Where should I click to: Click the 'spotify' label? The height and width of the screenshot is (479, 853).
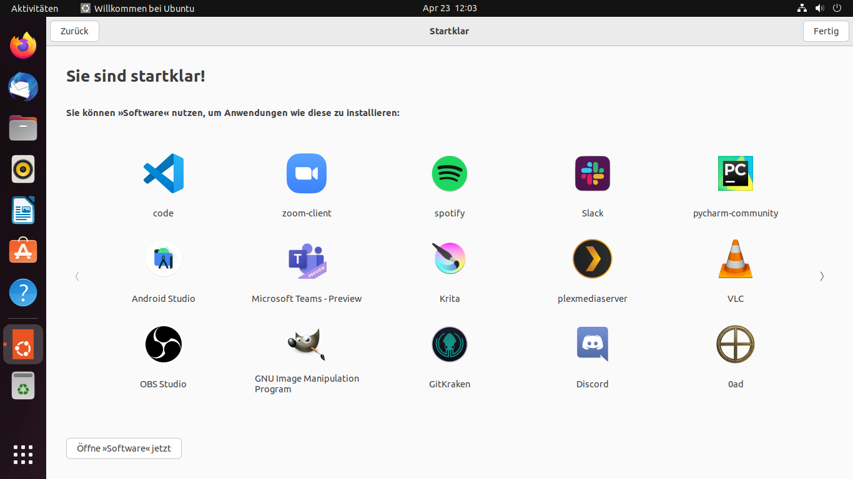click(450, 213)
